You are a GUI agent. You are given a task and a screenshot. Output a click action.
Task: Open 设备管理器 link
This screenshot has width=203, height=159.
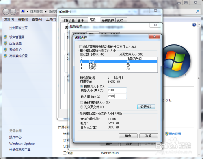pyautogui.click(x=17, y=37)
